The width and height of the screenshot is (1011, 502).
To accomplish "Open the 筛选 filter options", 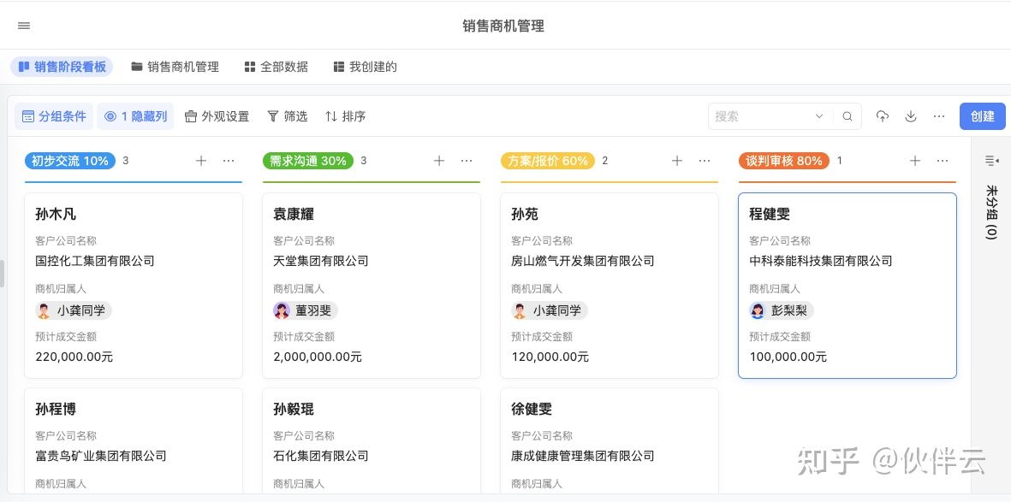I will click(288, 116).
